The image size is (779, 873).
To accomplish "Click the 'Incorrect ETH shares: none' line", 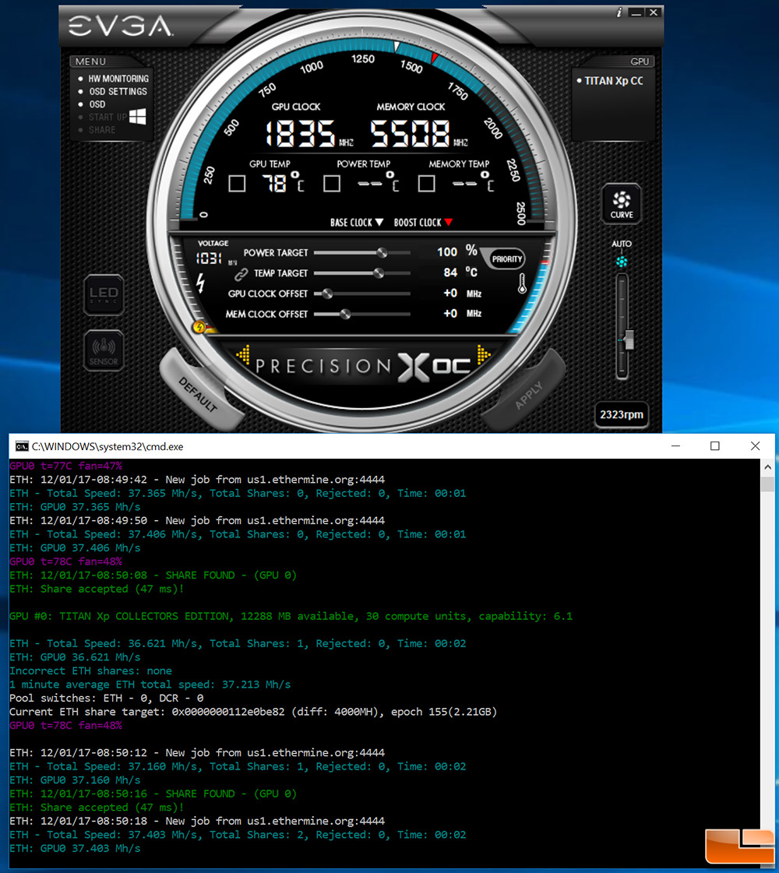I will (91, 671).
